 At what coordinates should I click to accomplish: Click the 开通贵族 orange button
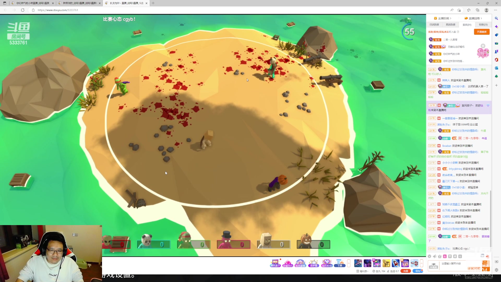[x=482, y=32]
